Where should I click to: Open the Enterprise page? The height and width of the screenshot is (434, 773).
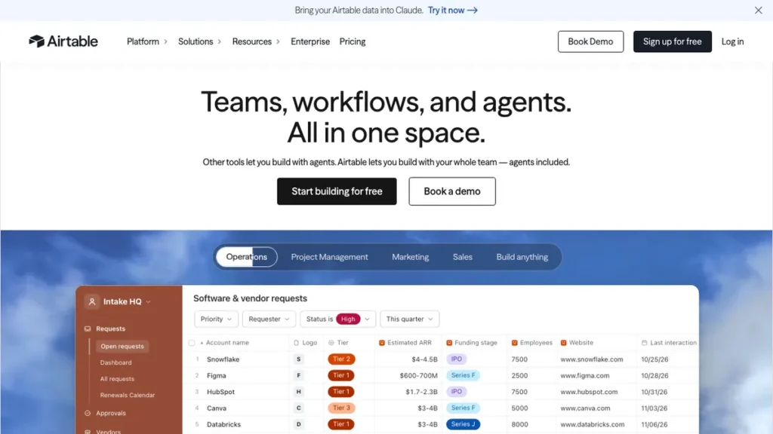click(310, 41)
